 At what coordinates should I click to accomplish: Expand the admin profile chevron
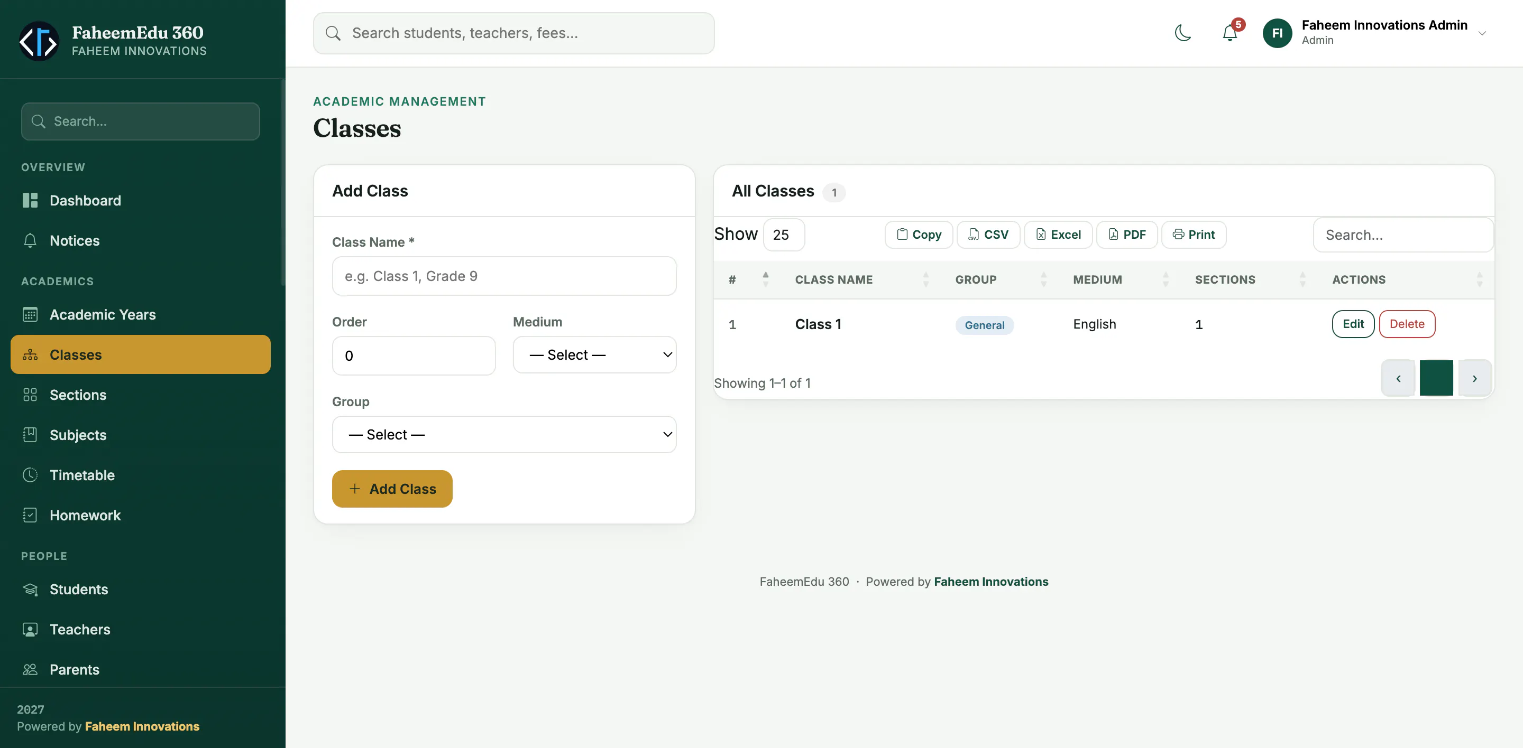click(1482, 34)
